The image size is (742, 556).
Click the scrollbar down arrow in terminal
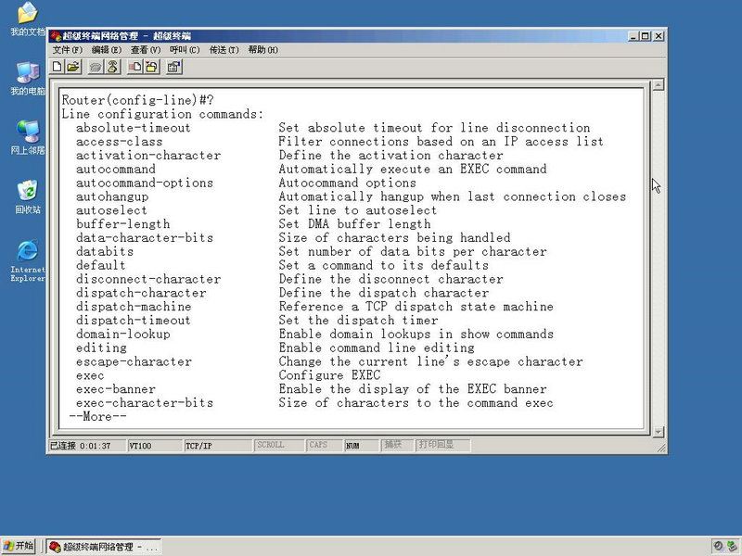[658, 432]
